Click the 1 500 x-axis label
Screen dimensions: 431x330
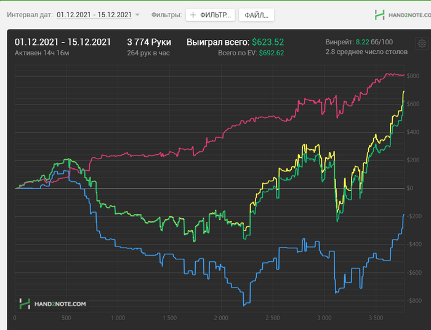tap(169, 318)
